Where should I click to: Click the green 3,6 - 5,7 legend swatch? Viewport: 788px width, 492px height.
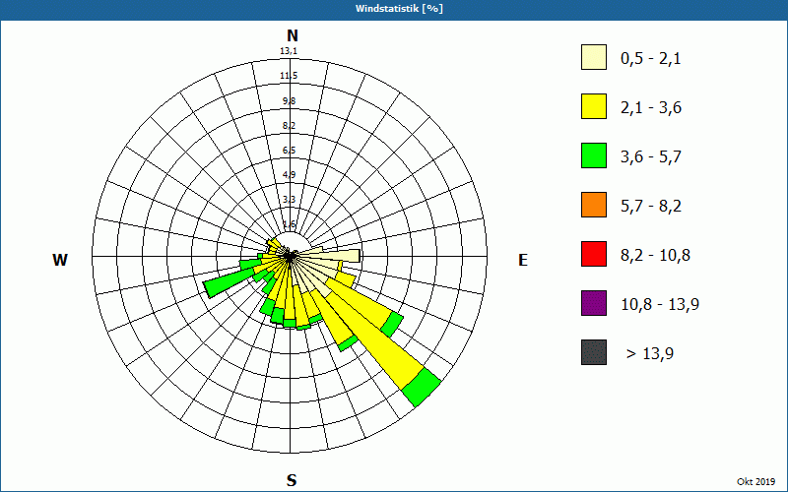[594, 155]
